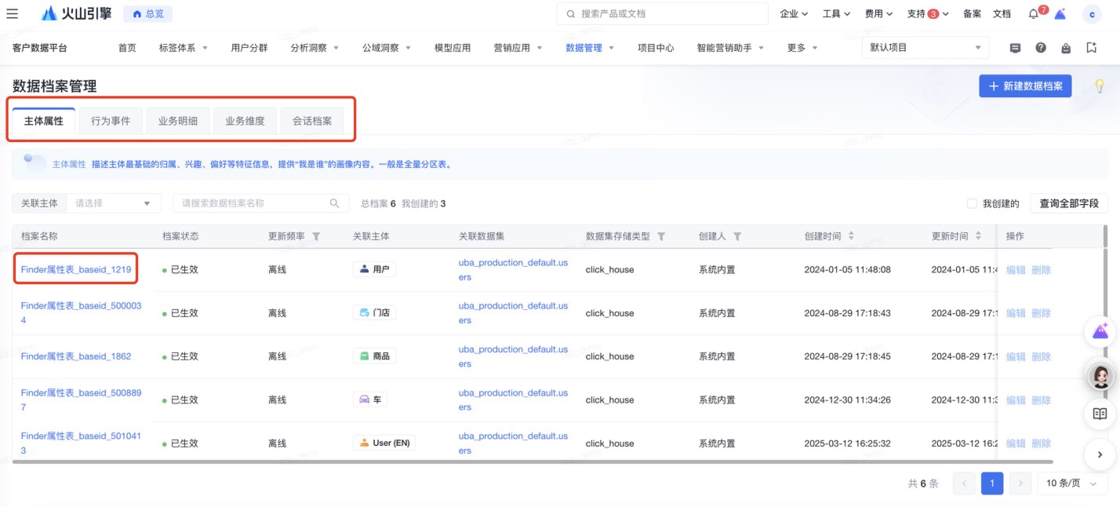Open the 关联主体 请选择 dropdown
This screenshot has width=1120, height=507.
[x=114, y=203]
